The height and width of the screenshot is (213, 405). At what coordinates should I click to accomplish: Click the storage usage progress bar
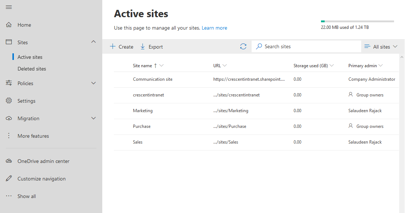point(357,21)
